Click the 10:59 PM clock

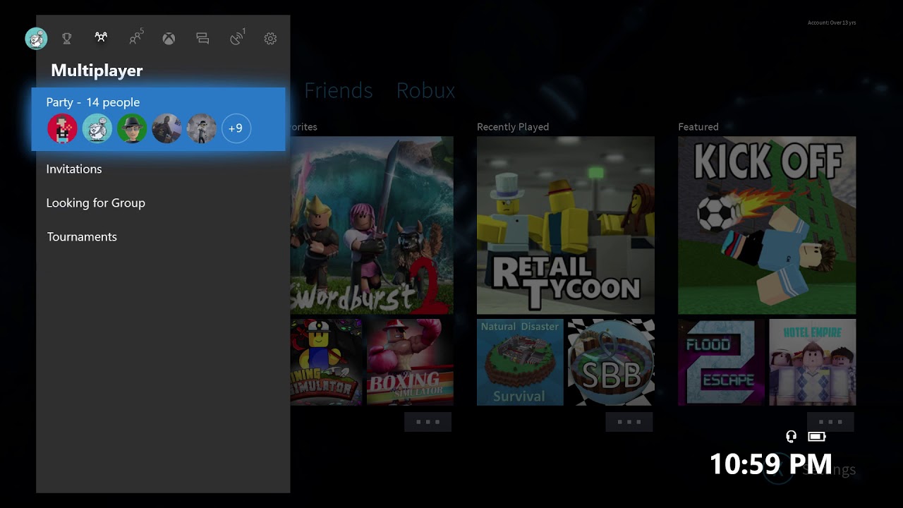[770, 464]
